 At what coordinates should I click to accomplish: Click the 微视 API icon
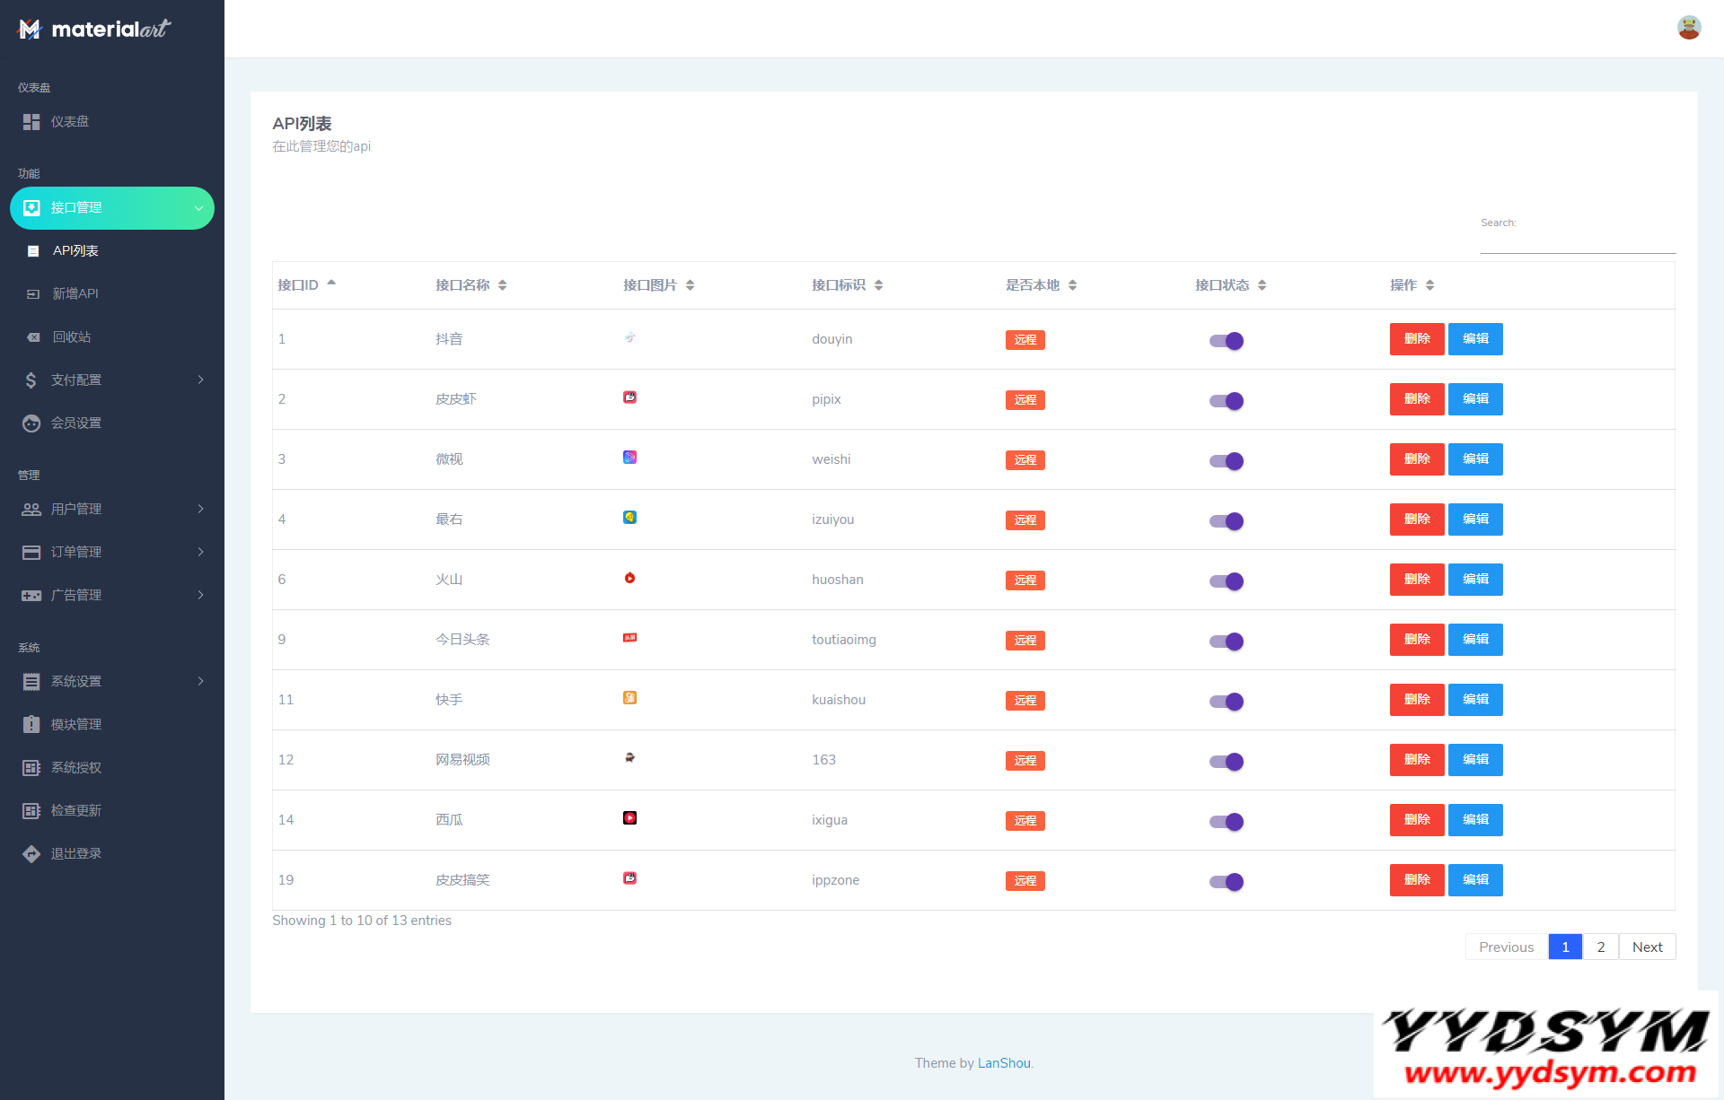pyautogui.click(x=629, y=456)
